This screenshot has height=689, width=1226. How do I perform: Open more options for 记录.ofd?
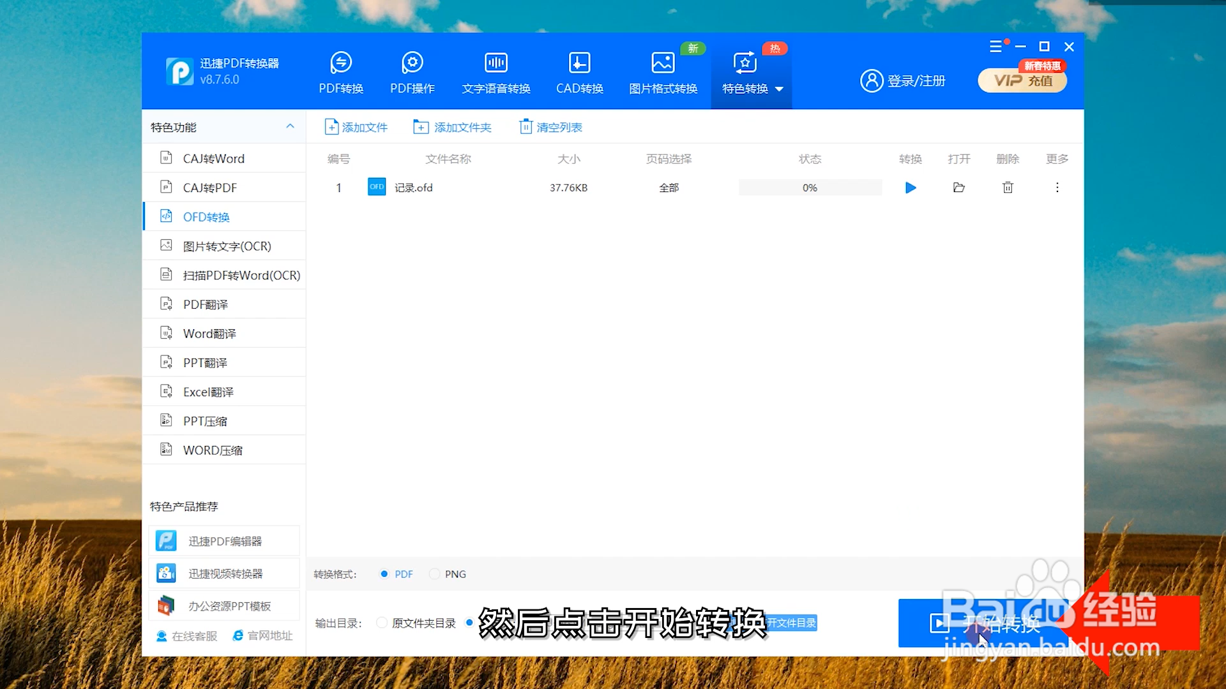1057,188
